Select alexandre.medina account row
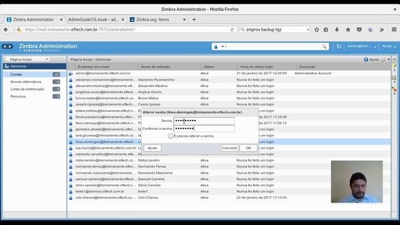 point(229,86)
